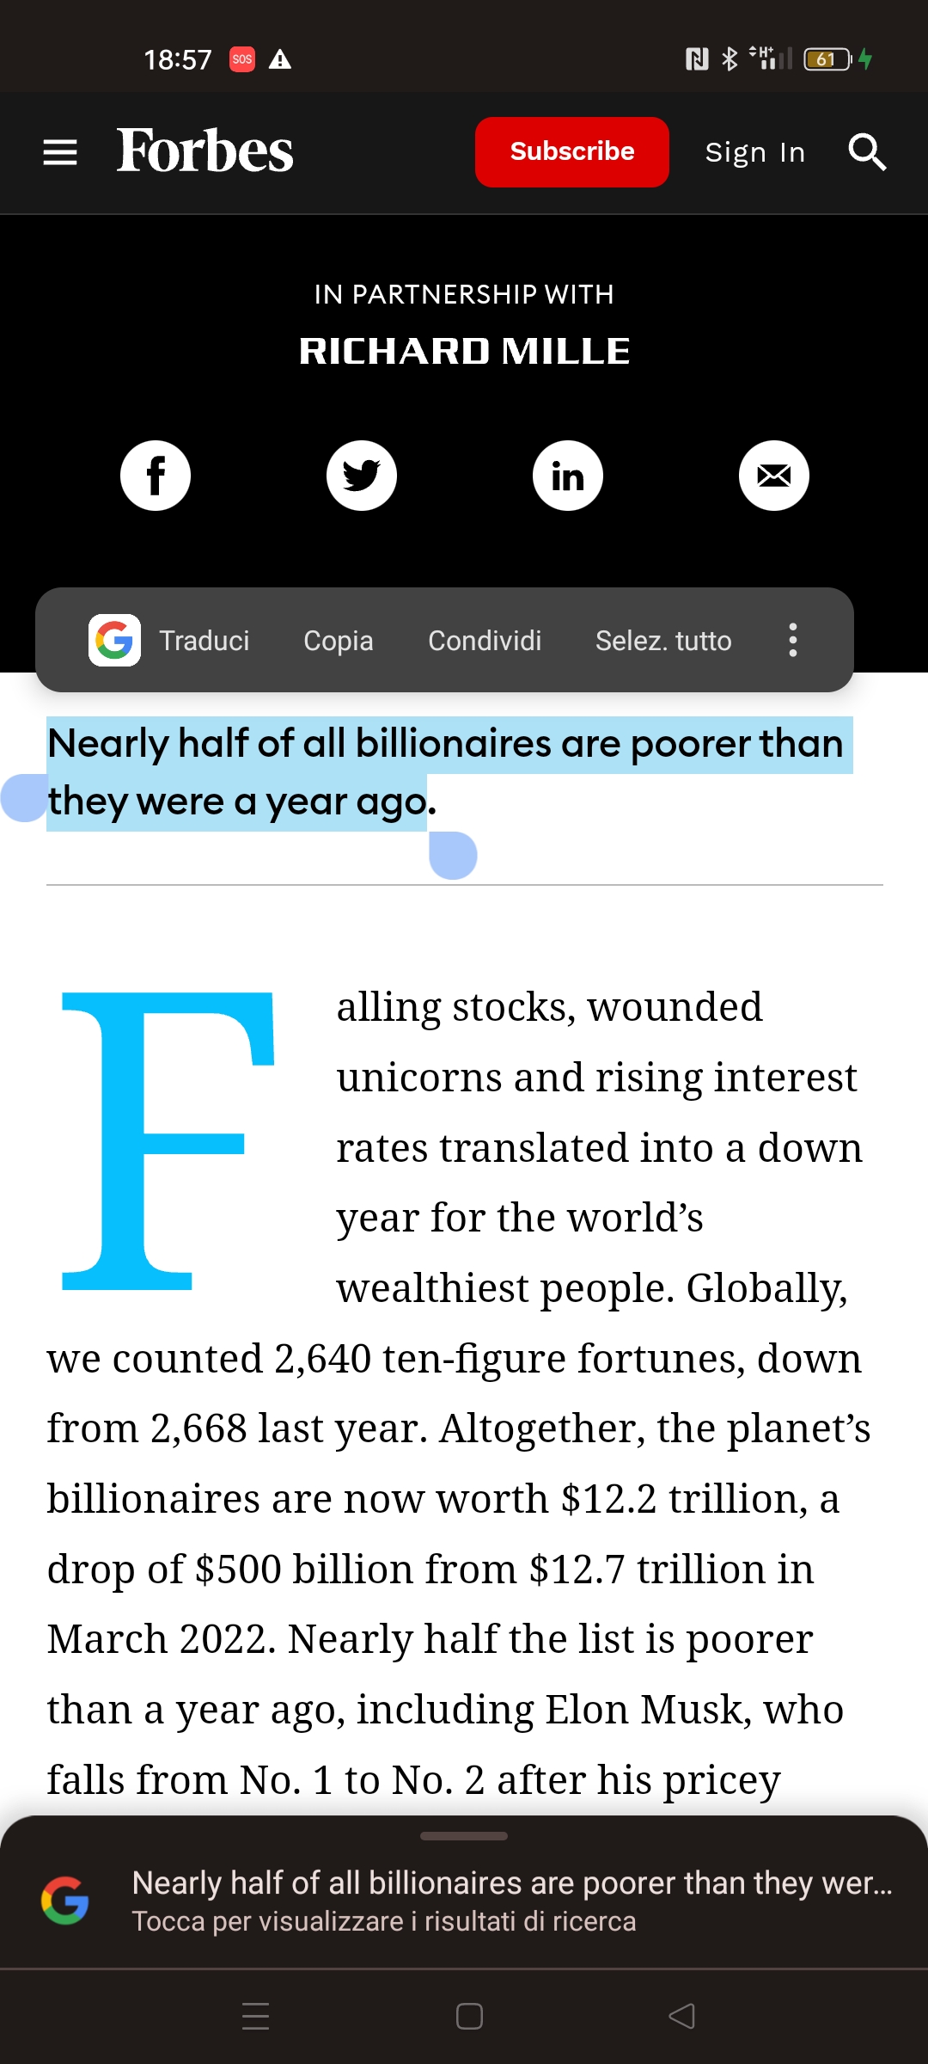Open the Sign In link
This screenshot has width=928, height=2064.
754,151
